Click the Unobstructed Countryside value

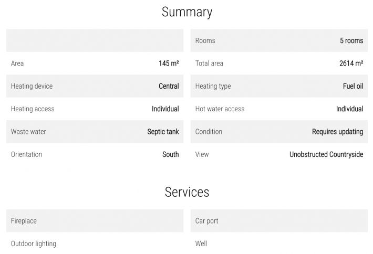[x=326, y=154]
